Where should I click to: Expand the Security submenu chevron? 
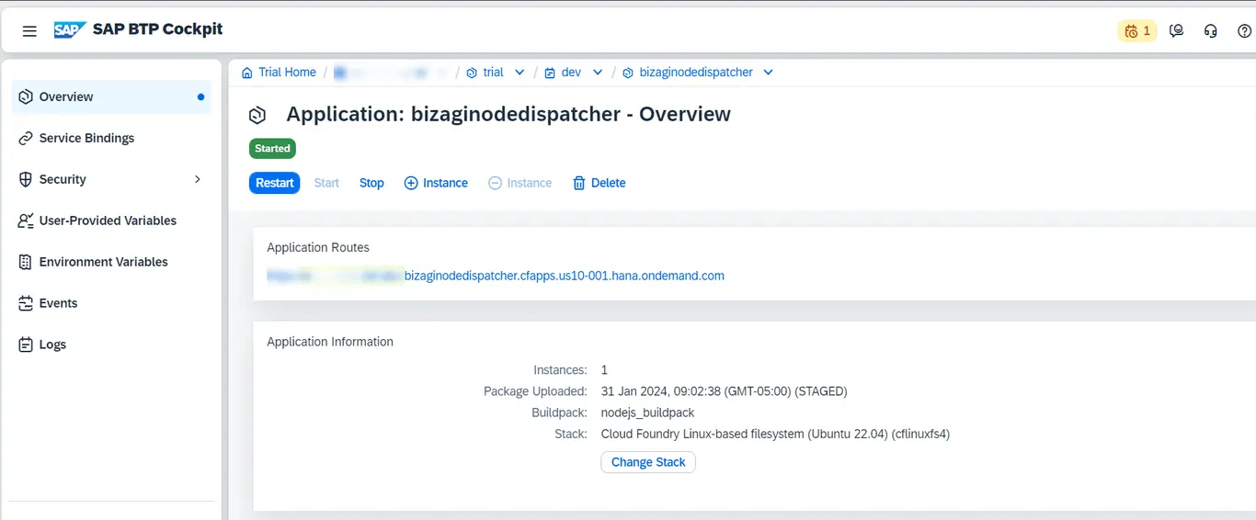point(197,179)
